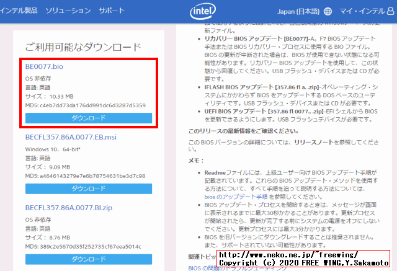Click このリリースの最新情報をご確認ください heading
Screen dimensions: 397x271
pyautogui.click(x=244, y=131)
